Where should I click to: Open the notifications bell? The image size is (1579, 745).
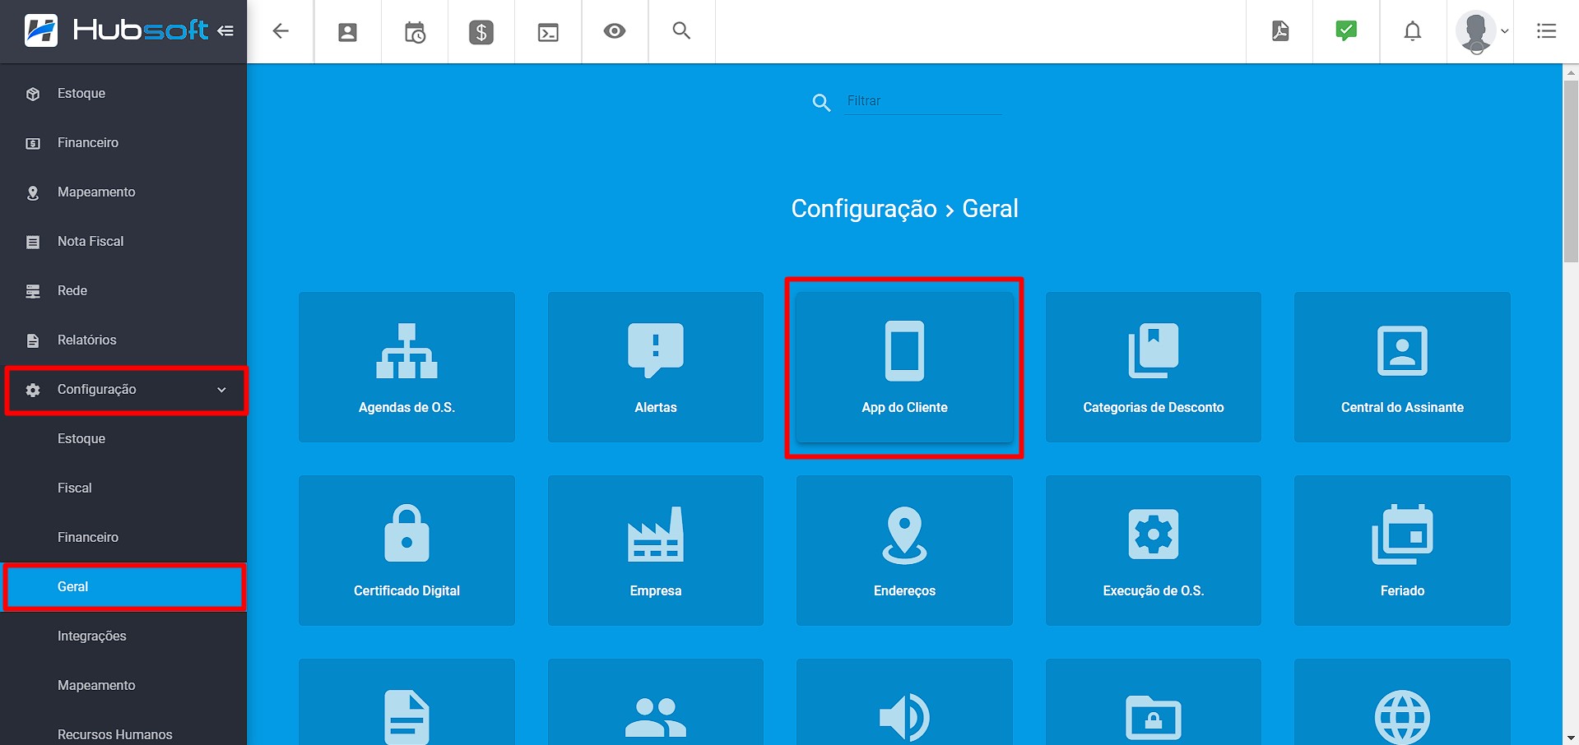pos(1413,31)
